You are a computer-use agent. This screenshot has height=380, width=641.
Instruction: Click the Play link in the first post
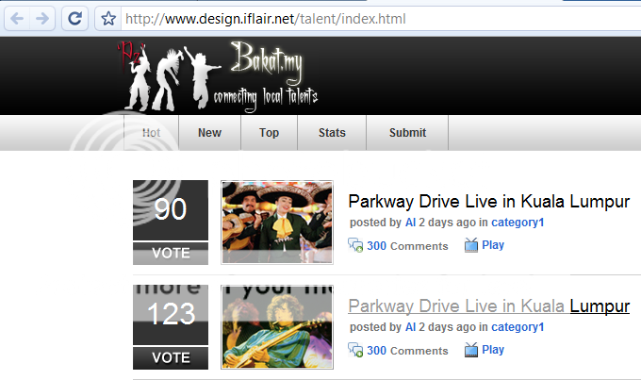(x=493, y=245)
